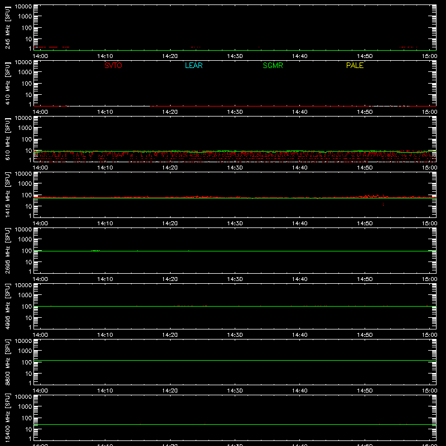Click 14:10 tick label below 1415 MHz plot
Image resolution: width=446 pixels, height=446 pixels.
click(x=105, y=224)
